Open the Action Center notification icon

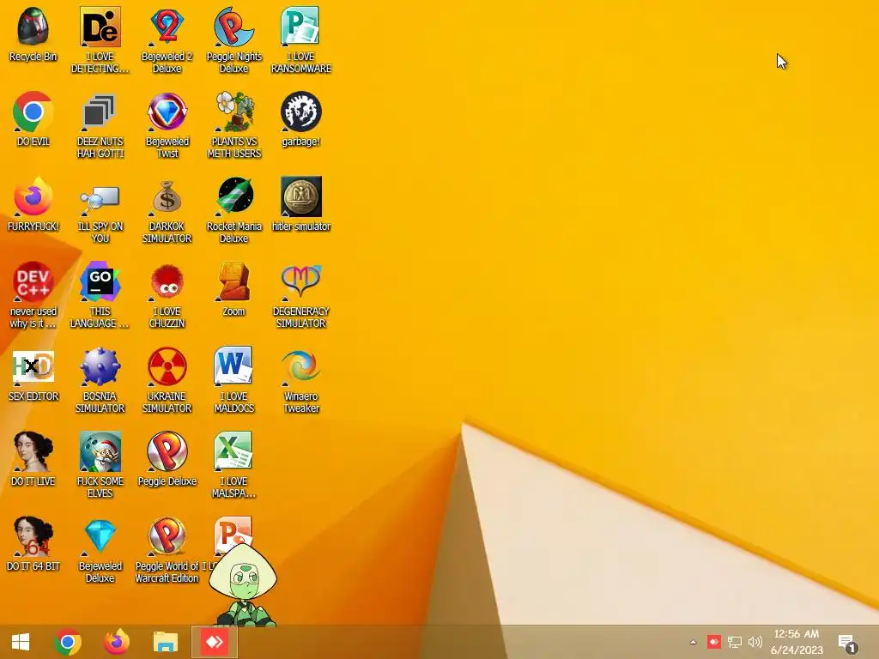pos(847,644)
